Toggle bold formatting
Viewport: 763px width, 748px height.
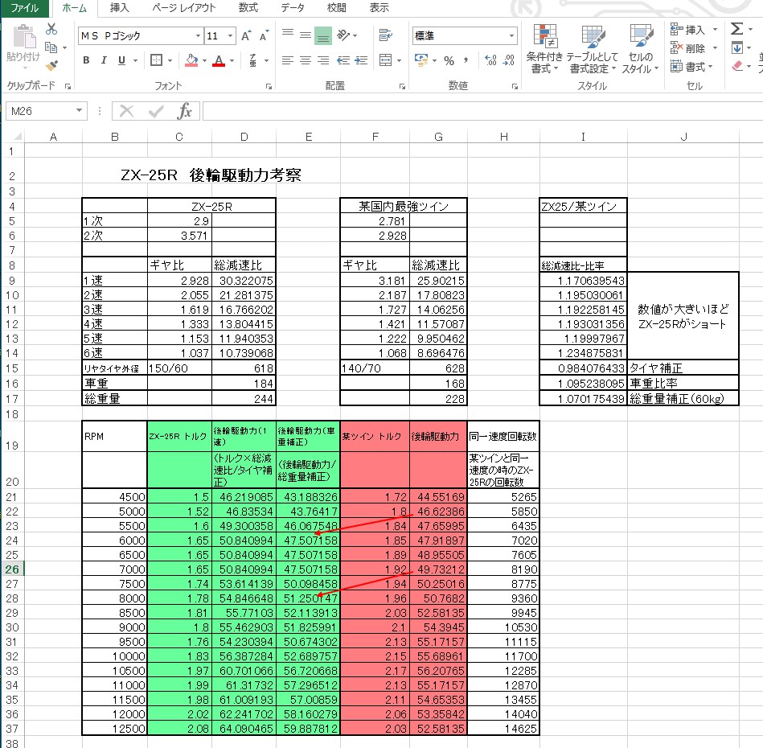(86, 60)
